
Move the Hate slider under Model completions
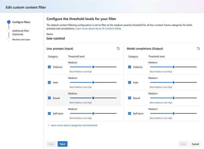click(x=174, y=82)
